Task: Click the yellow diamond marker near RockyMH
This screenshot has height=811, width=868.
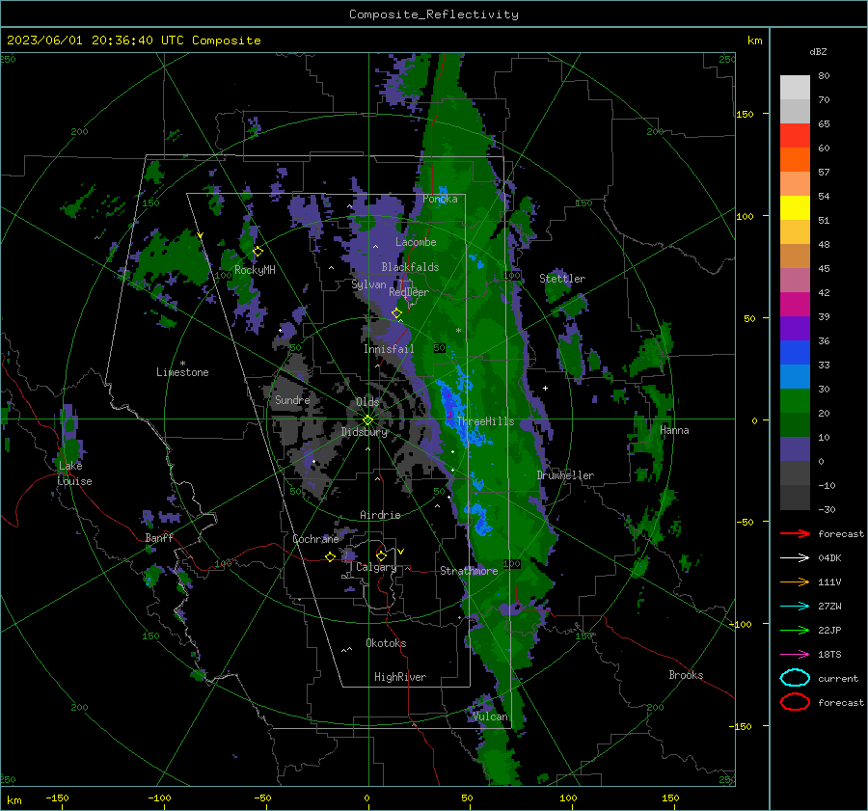Action: [258, 252]
